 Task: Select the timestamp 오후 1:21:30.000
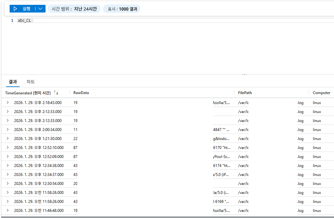click(38, 138)
